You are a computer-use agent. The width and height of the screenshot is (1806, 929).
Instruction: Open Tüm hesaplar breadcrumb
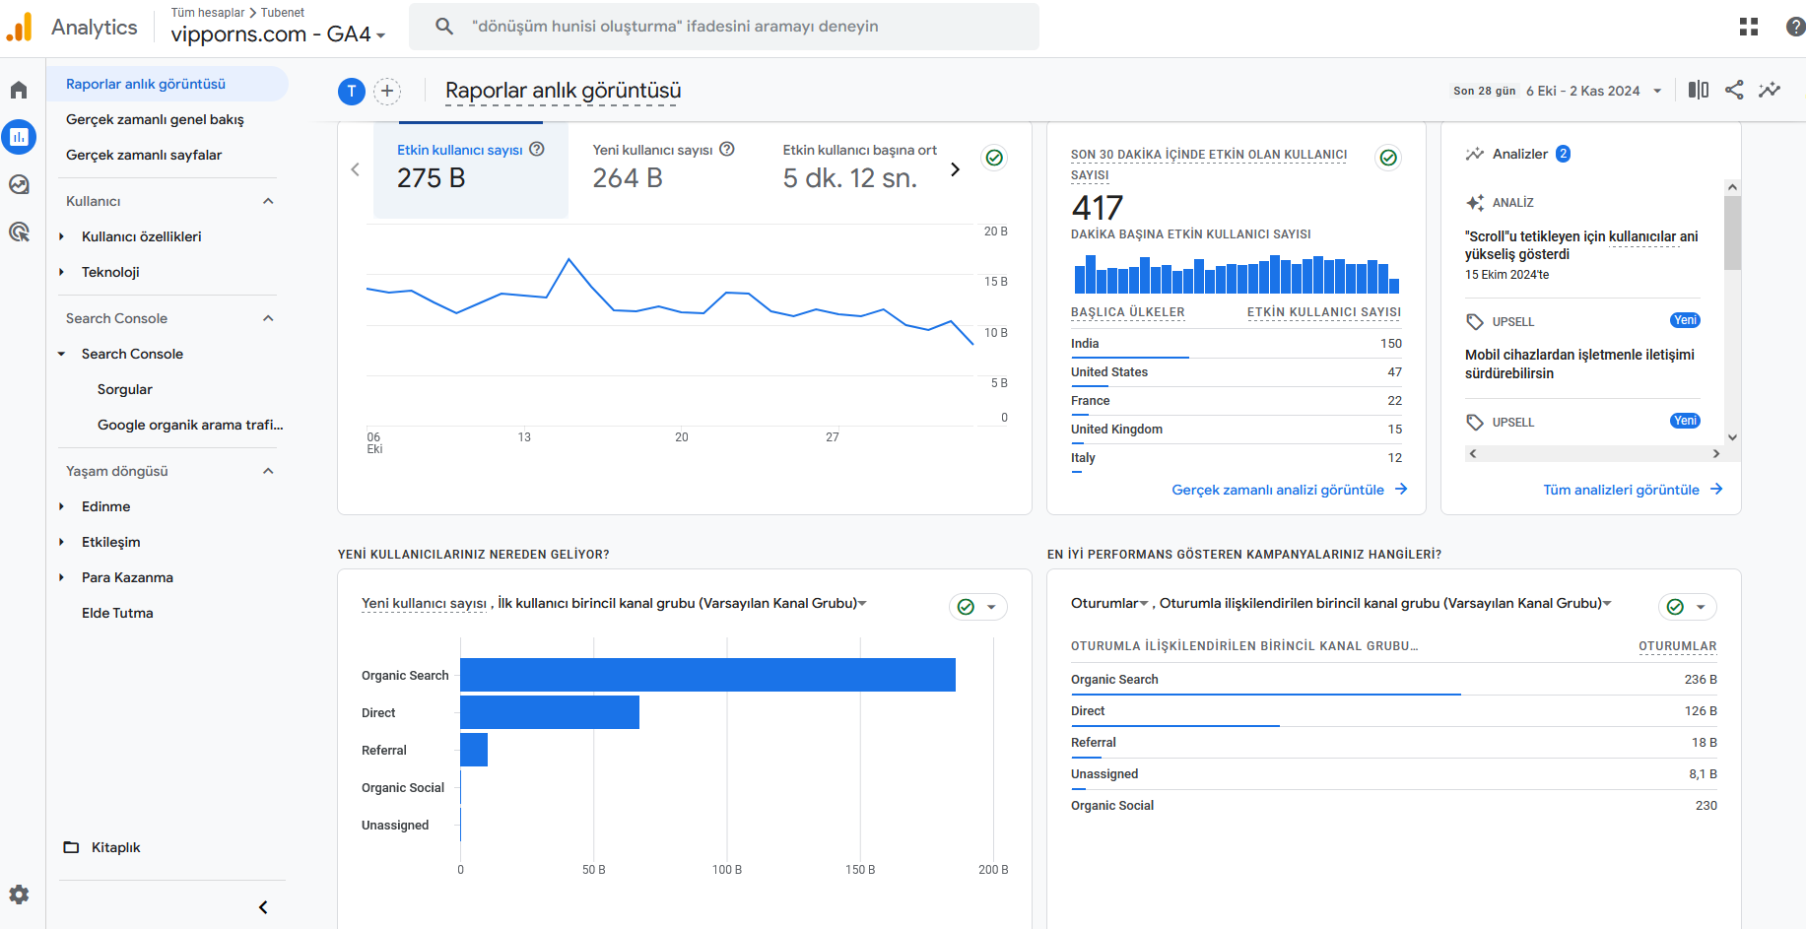coord(208,13)
